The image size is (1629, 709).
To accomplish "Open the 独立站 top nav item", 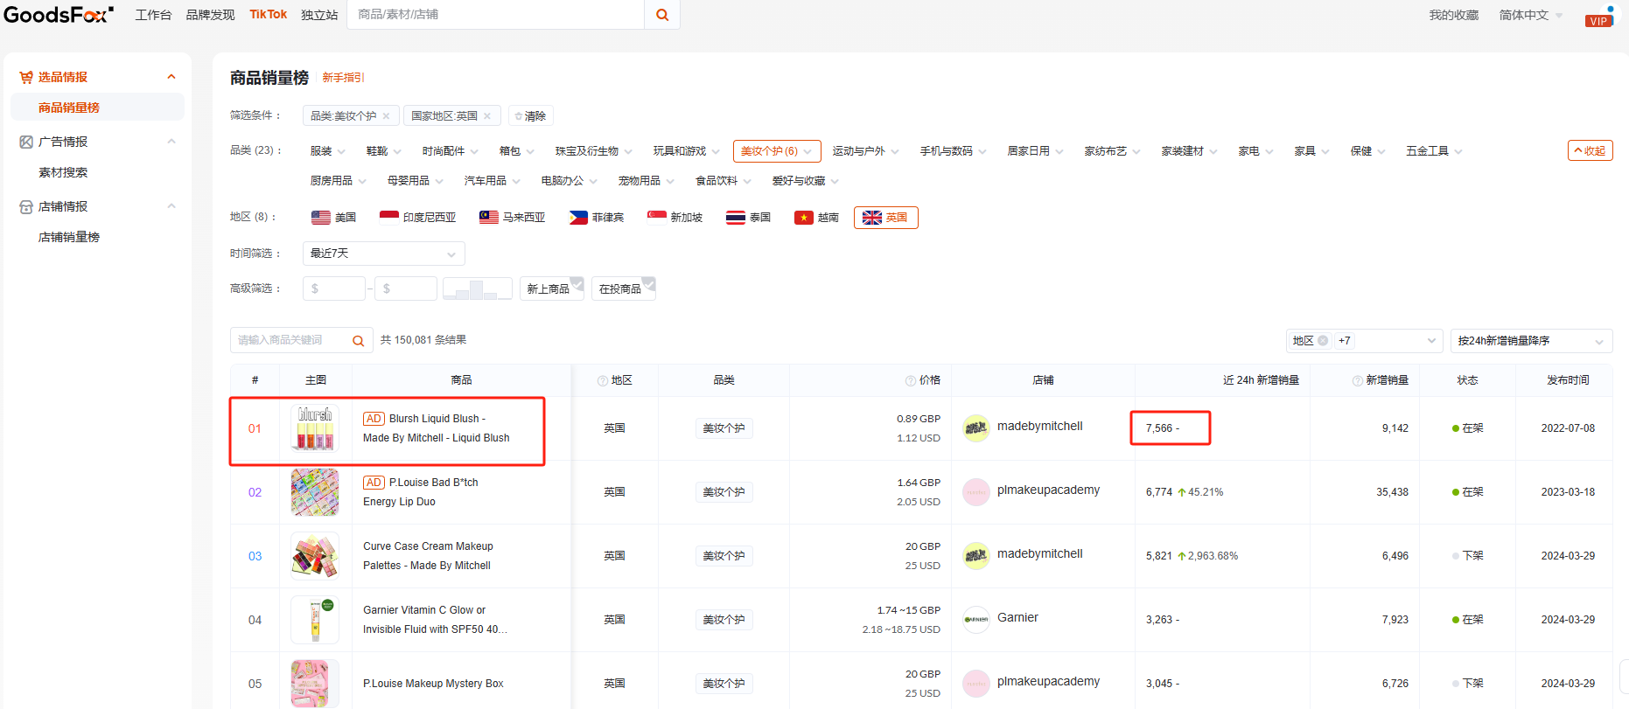I will tap(319, 15).
